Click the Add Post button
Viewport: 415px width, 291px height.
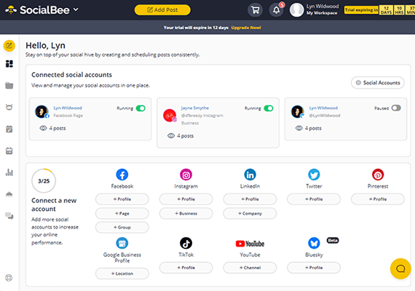[162, 10]
